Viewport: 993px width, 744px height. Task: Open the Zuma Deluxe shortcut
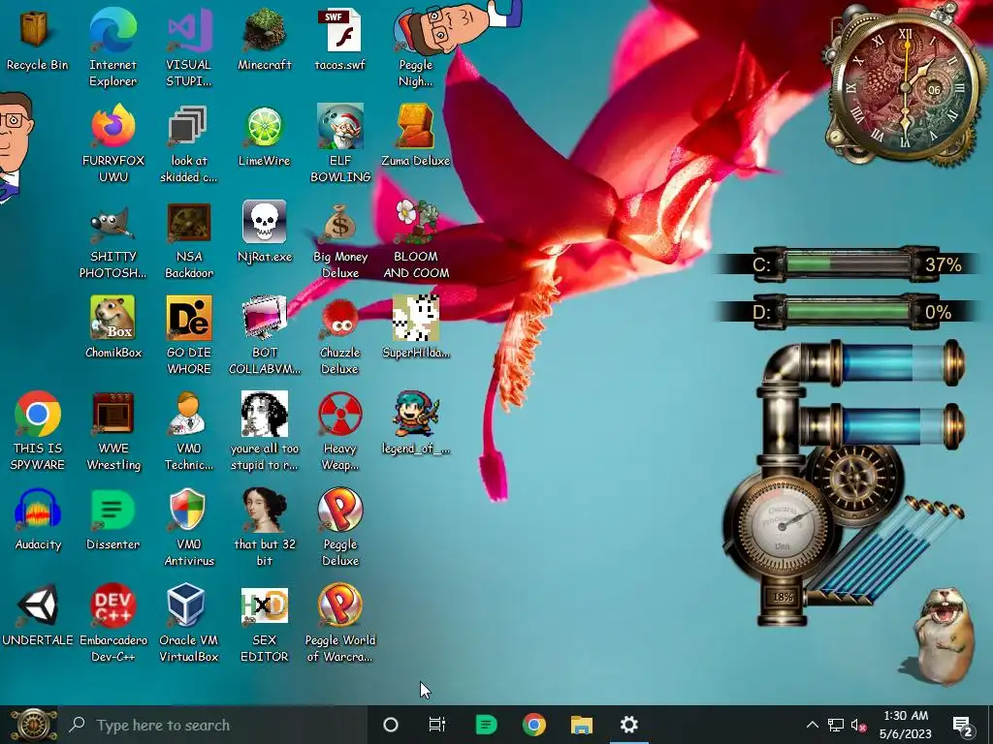[415, 134]
